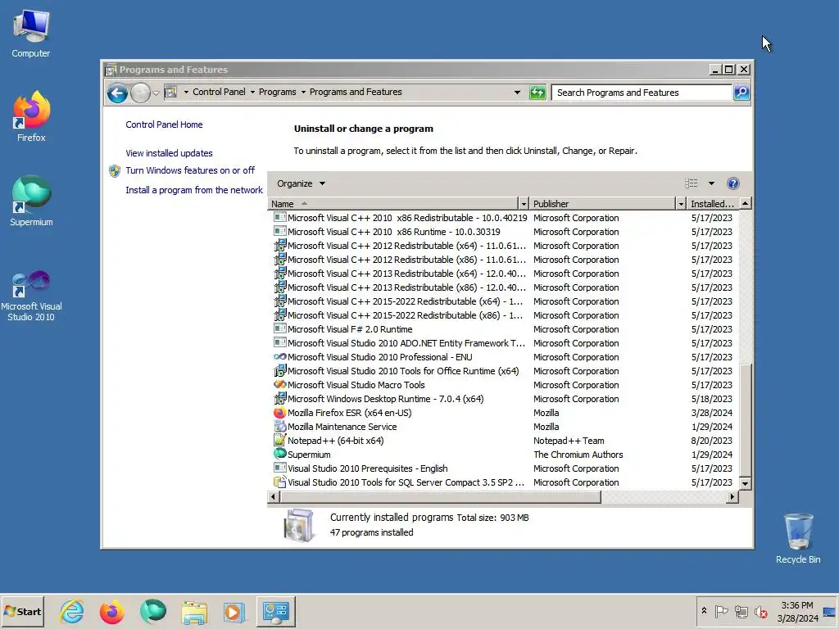
Task: Select Microsoft Visual F# 2.0 Runtime row
Action: pos(503,329)
